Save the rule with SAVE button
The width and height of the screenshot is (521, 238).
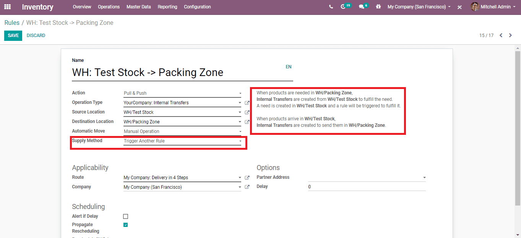[13, 36]
